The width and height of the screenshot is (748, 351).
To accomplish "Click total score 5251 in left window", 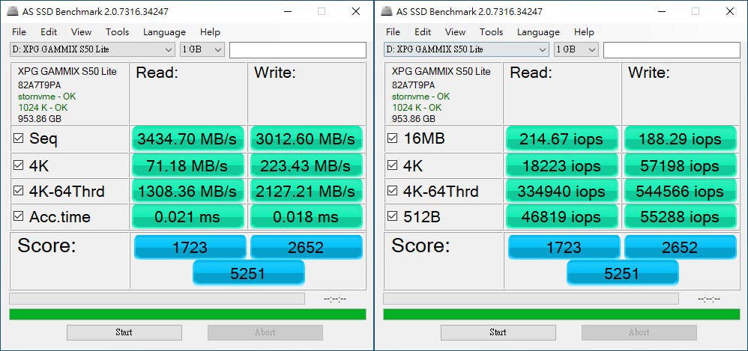I will pyautogui.click(x=249, y=272).
